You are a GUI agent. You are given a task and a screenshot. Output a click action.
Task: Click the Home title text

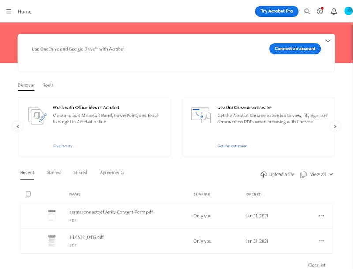[25, 12]
